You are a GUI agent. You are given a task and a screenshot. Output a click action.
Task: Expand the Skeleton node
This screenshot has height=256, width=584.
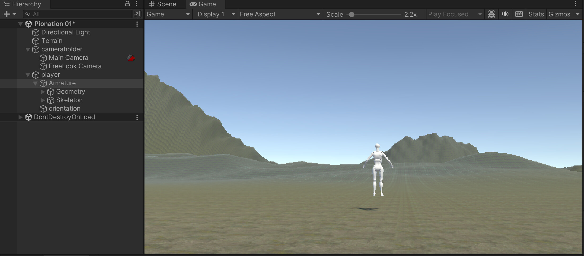43,100
